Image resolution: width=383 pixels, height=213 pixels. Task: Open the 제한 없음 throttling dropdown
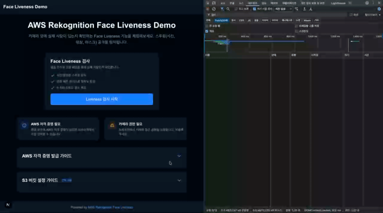(283, 9)
